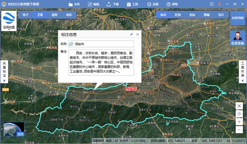Click the info exclamation icon in title bar
Image resolution: width=247 pixels, height=144 pixels.
click(212, 4)
